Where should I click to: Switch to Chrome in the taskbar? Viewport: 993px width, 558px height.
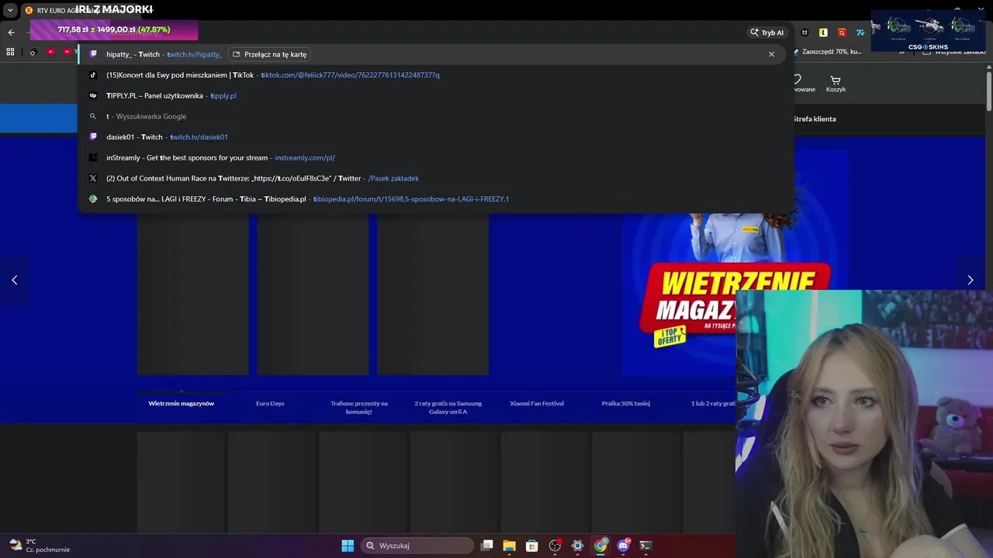click(x=600, y=546)
